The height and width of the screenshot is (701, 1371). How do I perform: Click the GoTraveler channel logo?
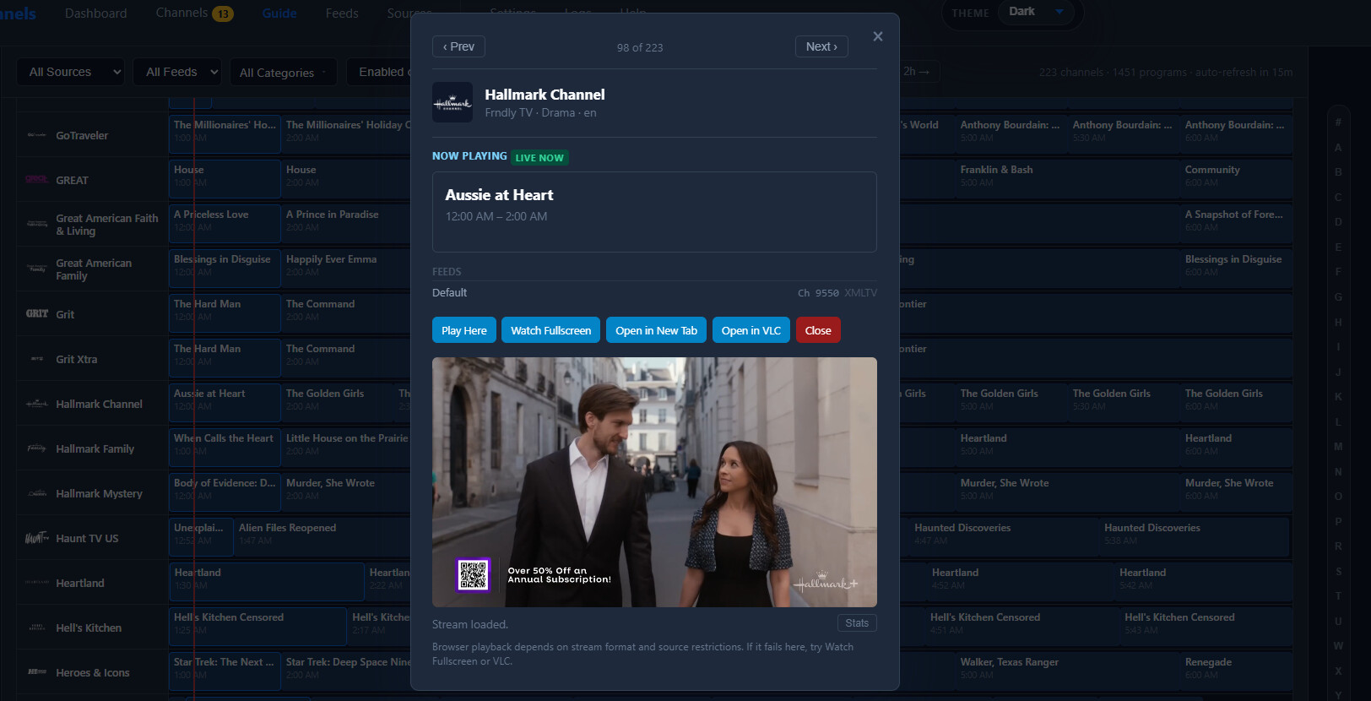point(36,135)
